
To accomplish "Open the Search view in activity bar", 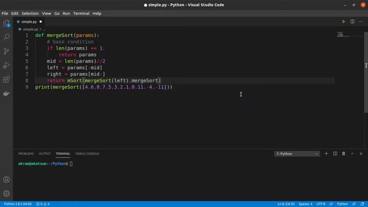I will coord(6,37).
